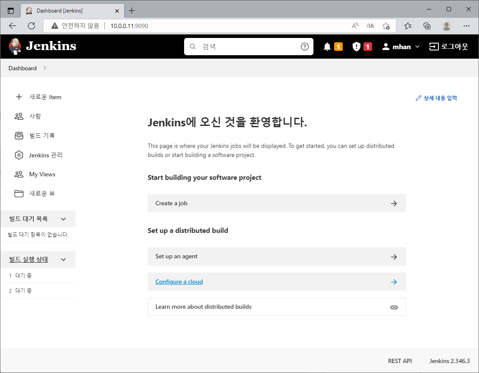The image size is (479, 373).
Task: Open the REST API footer link
Action: coord(400,361)
